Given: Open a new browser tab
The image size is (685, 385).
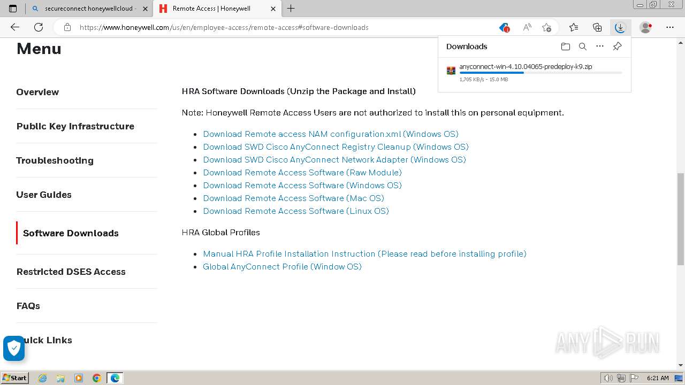Looking at the screenshot, I should (291, 9).
